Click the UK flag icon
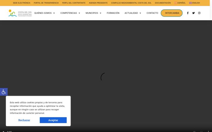The width and height of the screenshot is (212, 132). (x=191, y=3)
